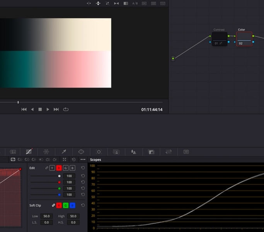Open the Key palette
The width and height of the screenshot is (264, 232).
151,152
